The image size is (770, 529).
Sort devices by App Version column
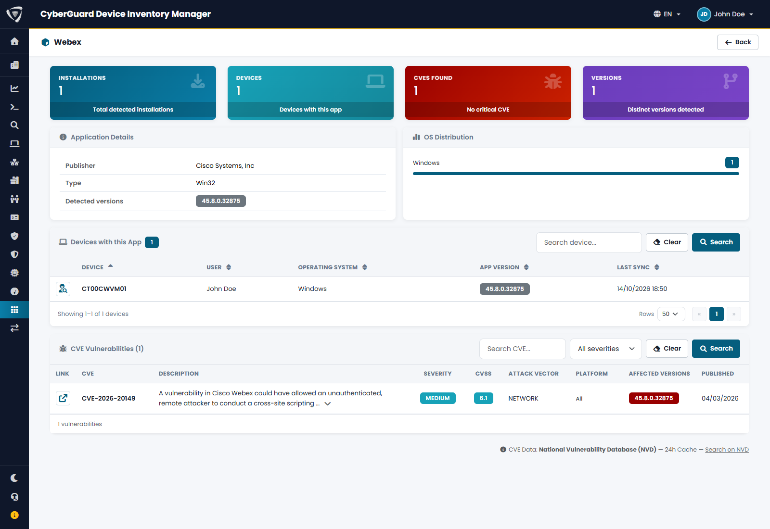pos(504,267)
